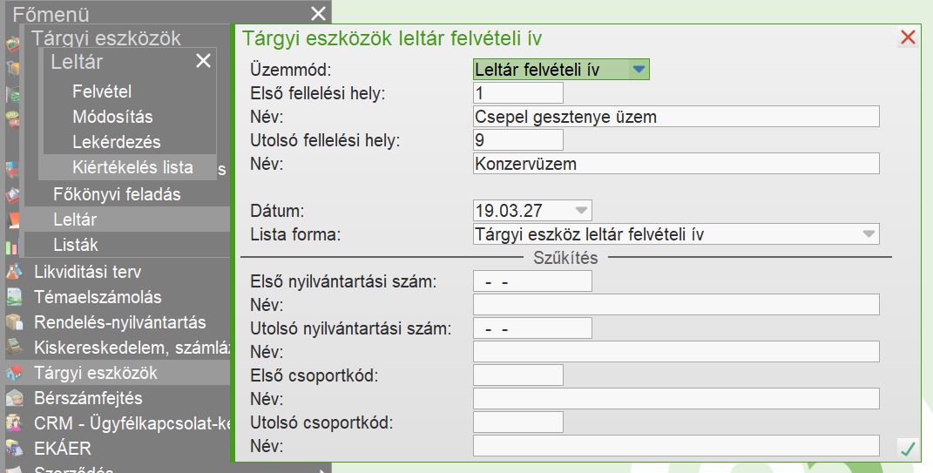This screenshot has width=933, height=473.
Task: Click the Első fellelési hely field
Action: click(518, 93)
